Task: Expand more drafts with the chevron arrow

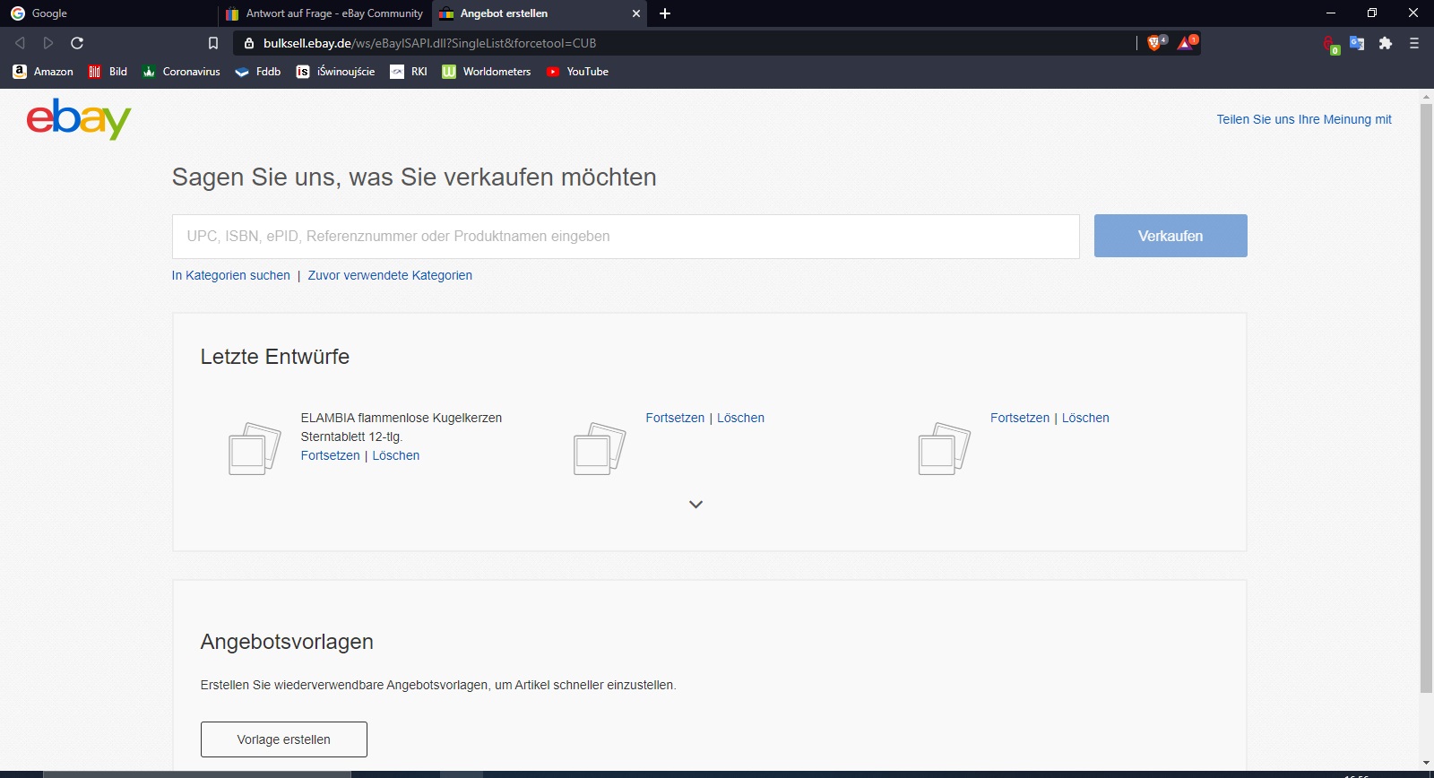Action: pyautogui.click(x=695, y=505)
